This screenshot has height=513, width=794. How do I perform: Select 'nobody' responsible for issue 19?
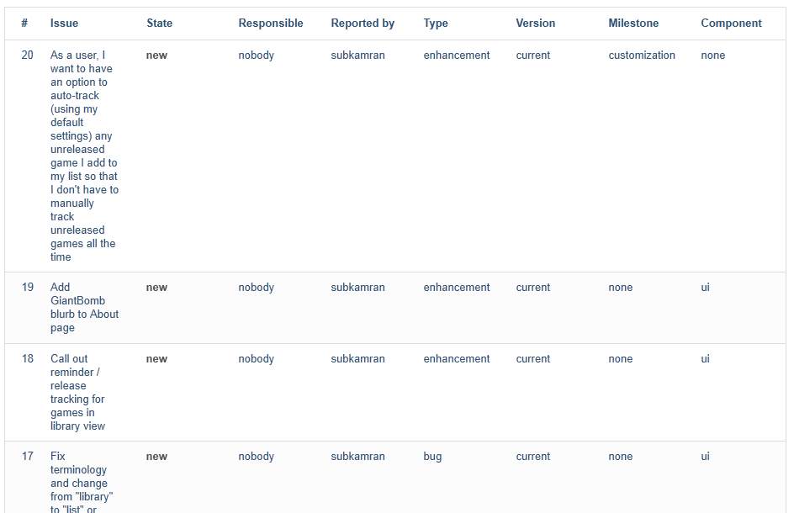click(x=256, y=287)
